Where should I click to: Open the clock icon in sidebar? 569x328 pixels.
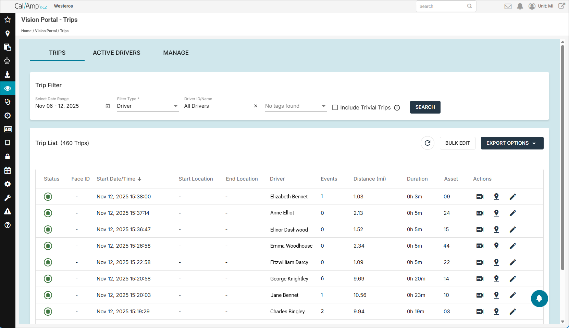pyautogui.click(x=8, y=116)
